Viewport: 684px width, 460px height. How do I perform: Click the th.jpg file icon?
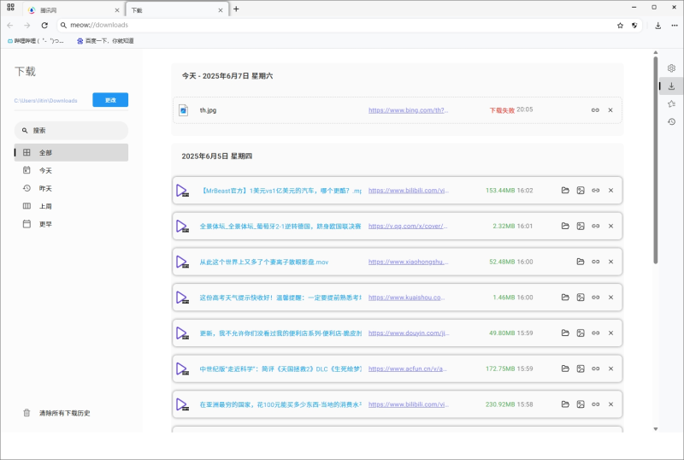pyautogui.click(x=183, y=110)
